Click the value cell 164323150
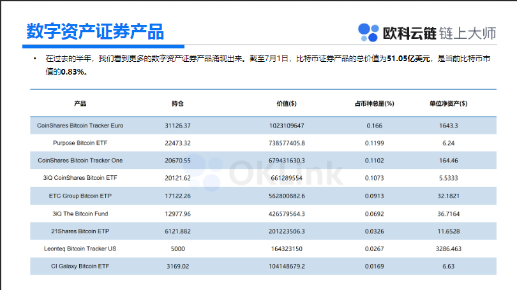 point(287,249)
